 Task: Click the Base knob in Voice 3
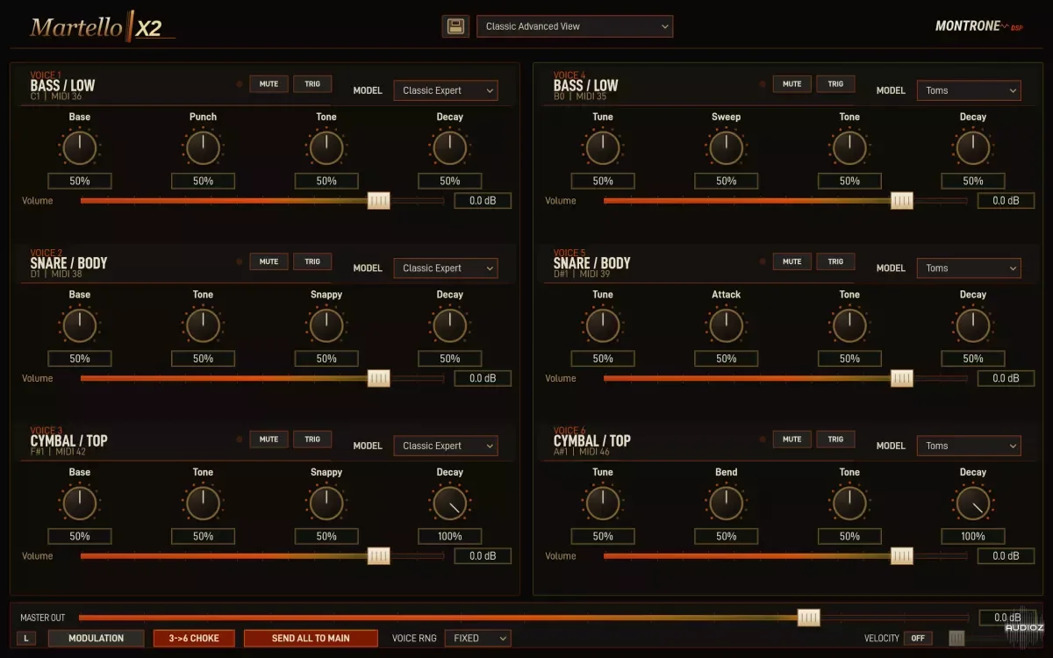pyautogui.click(x=80, y=504)
